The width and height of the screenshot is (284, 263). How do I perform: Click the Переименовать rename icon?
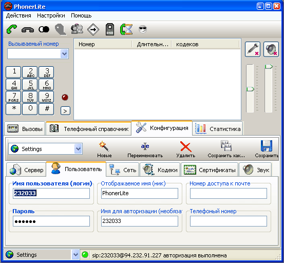[x=145, y=149]
